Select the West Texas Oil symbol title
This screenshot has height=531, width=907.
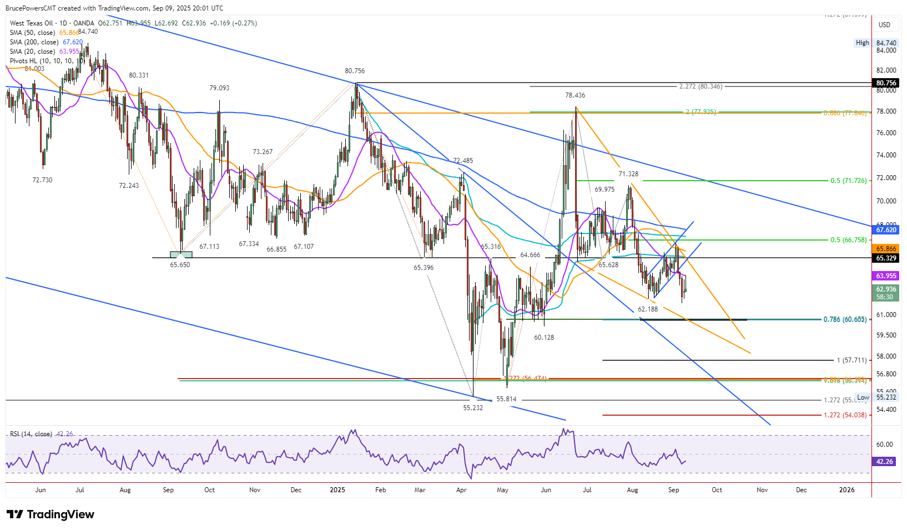click(x=32, y=23)
